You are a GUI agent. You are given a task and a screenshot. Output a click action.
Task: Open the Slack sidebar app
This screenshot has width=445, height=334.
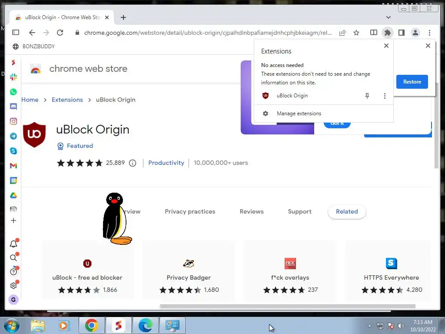click(x=13, y=77)
